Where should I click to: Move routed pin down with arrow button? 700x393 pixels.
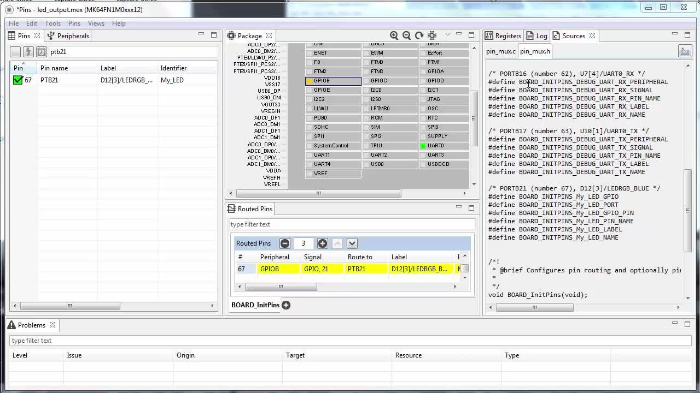coord(352,243)
